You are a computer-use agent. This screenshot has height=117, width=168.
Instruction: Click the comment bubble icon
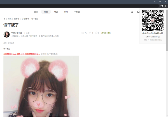click(x=97, y=33)
